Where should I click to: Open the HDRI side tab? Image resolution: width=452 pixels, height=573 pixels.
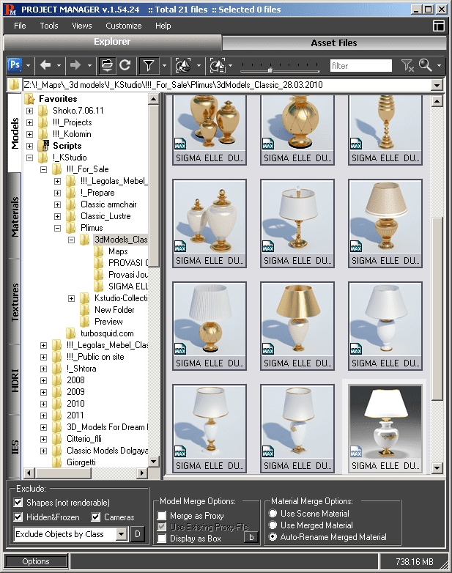pos(15,380)
